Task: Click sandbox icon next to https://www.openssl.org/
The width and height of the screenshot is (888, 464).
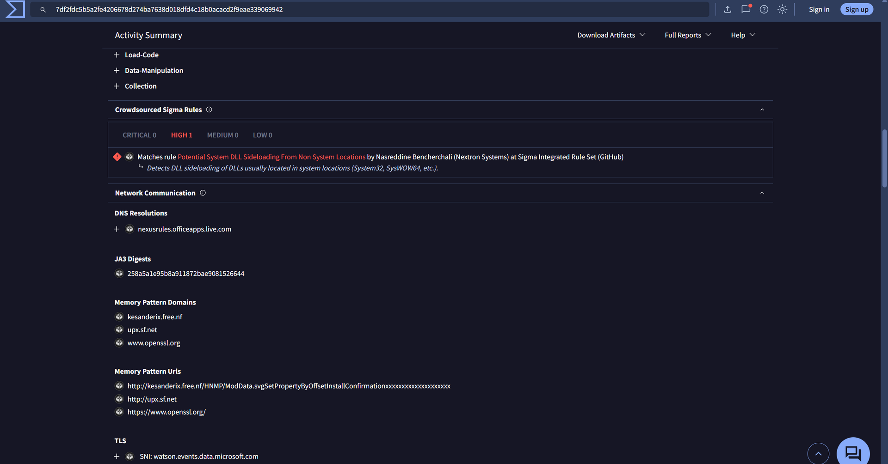Action: 119,412
